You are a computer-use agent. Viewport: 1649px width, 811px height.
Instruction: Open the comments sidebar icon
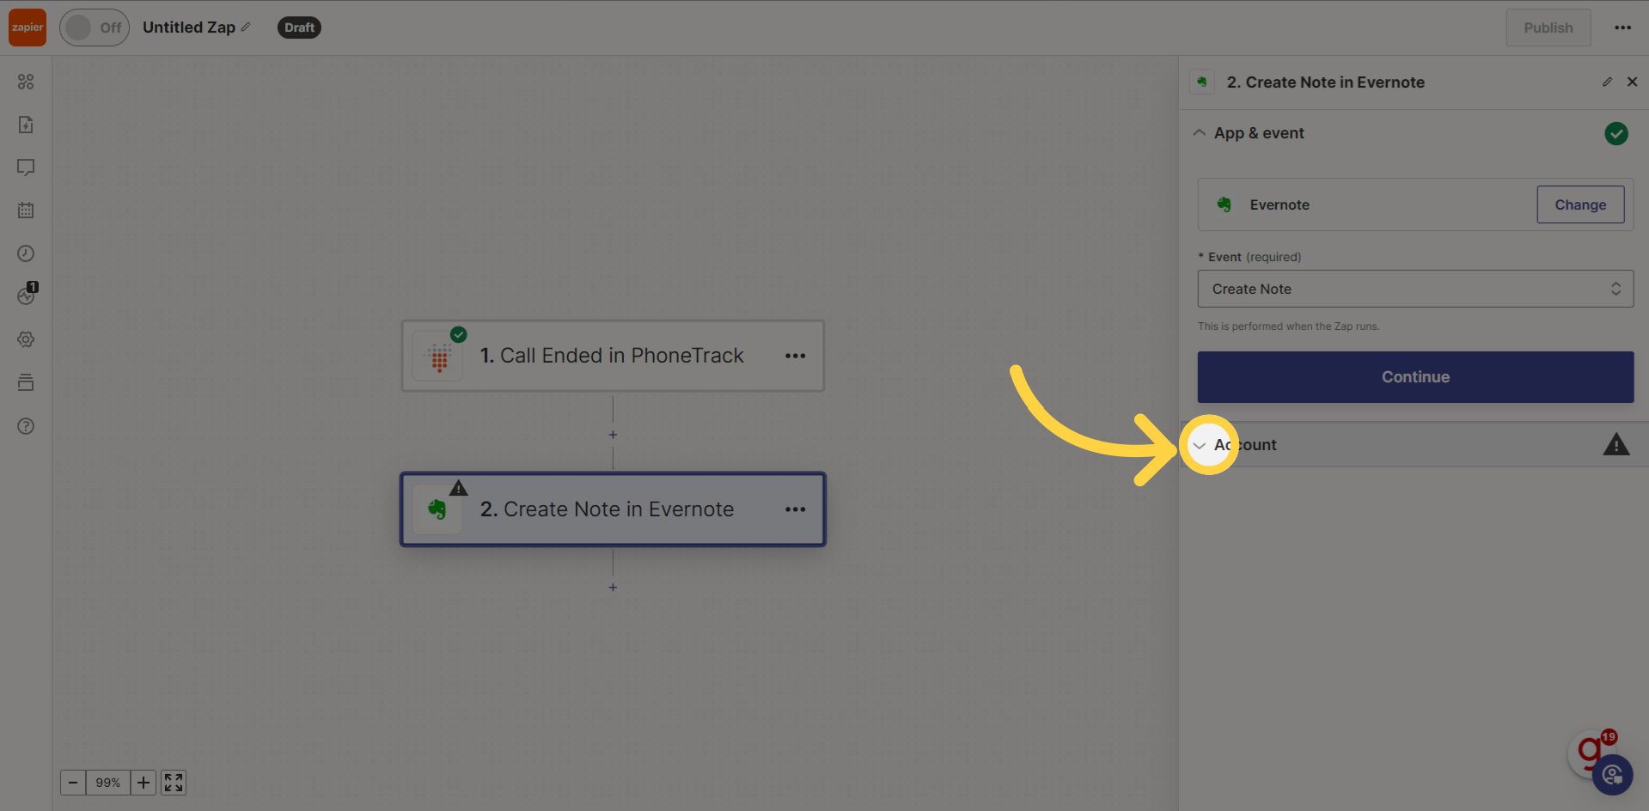pyautogui.click(x=26, y=168)
